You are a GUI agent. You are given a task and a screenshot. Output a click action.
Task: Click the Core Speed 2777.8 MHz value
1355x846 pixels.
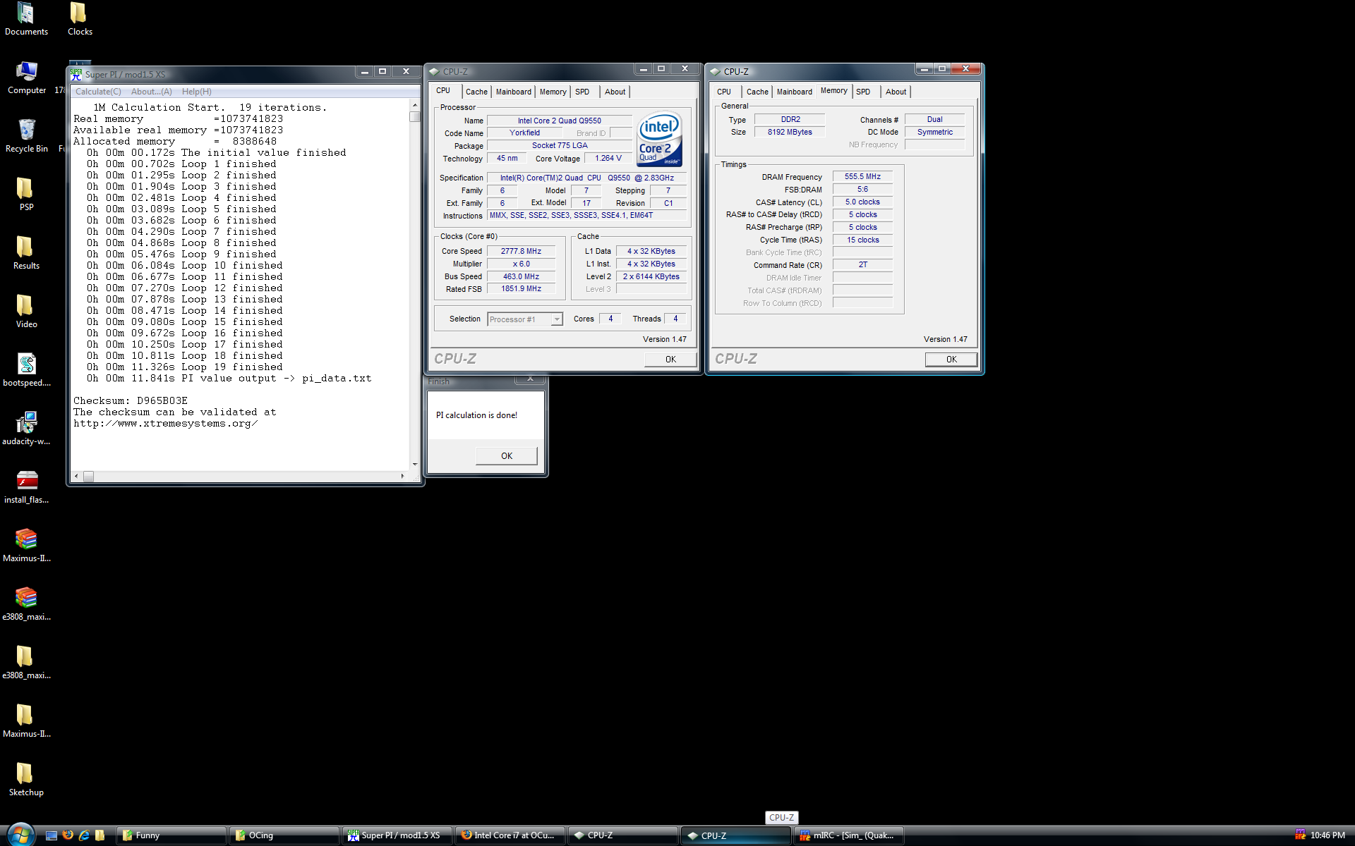pos(521,251)
